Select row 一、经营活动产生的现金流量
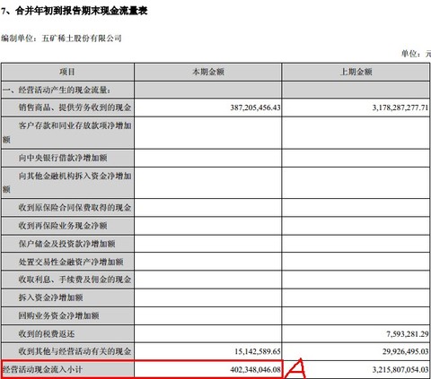Image resolution: width=431 pixels, height=379 pixels. coord(215,90)
